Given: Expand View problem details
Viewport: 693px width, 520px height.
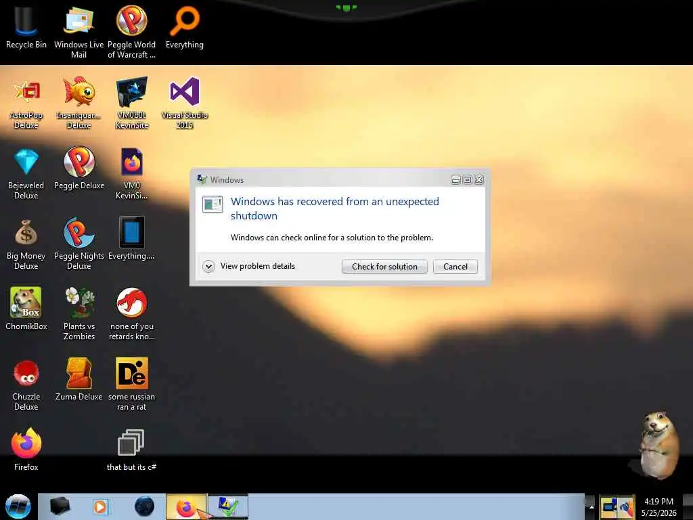Looking at the screenshot, I should [249, 266].
